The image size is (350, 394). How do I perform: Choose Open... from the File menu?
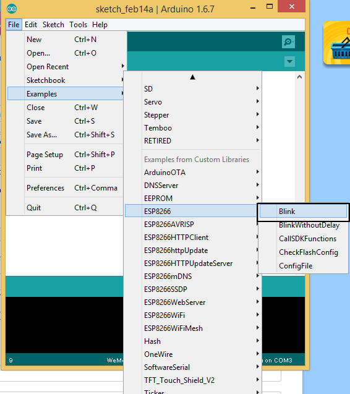pos(67,53)
